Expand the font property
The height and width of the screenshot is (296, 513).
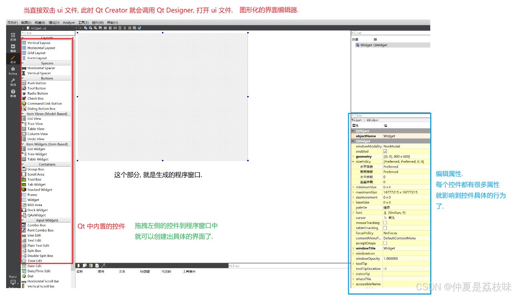pos(353,213)
